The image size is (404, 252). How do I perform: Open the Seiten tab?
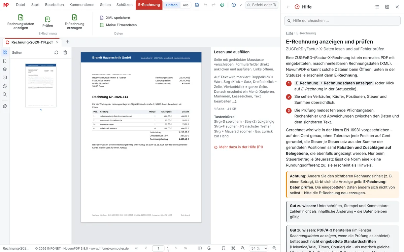click(105, 5)
